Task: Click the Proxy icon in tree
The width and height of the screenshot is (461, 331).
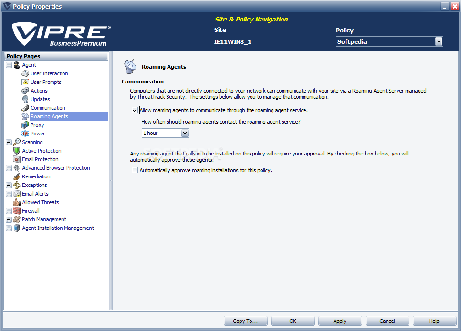Action: (25, 125)
